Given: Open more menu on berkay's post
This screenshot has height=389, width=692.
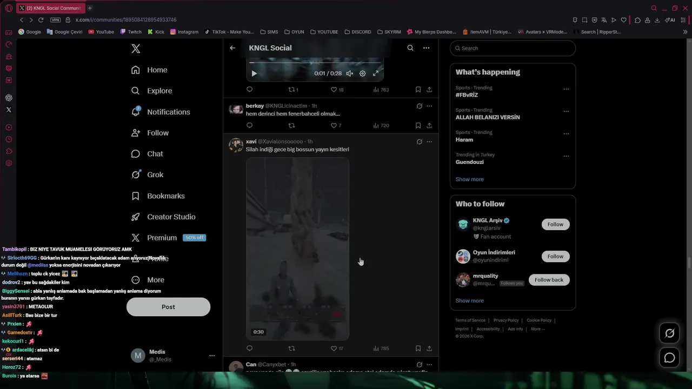Looking at the screenshot, I should point(429,106).
